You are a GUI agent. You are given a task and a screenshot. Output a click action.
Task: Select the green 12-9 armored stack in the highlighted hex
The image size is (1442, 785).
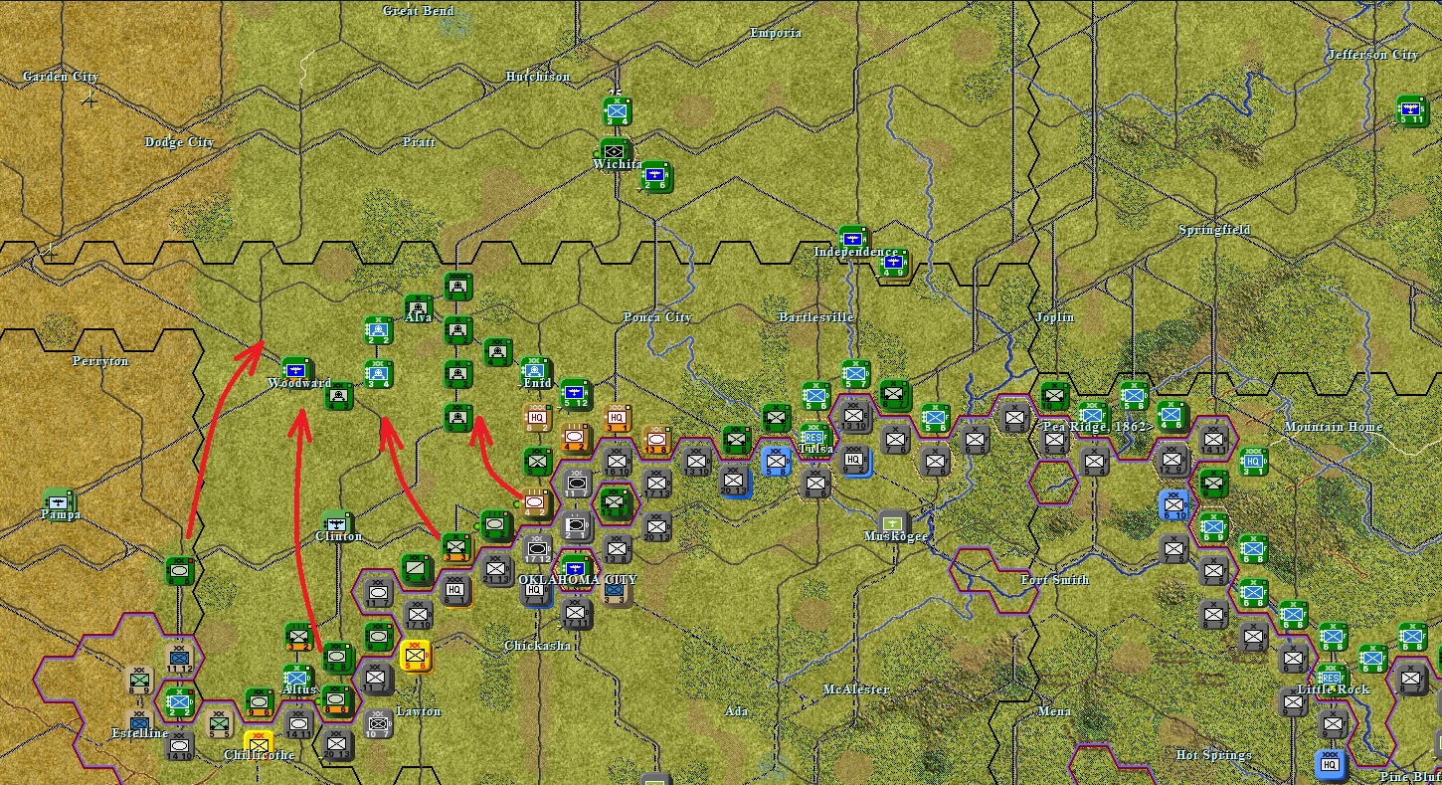(x=617, y=500)
